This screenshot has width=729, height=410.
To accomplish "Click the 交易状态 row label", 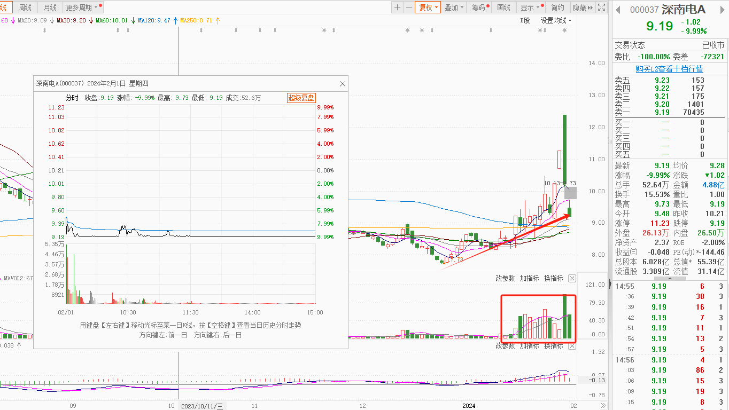I will [x=630, y=45].
